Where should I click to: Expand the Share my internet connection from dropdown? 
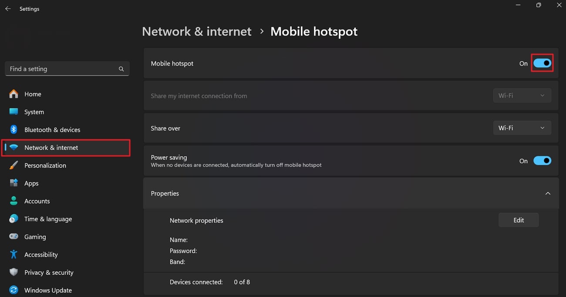coord(522,95)
